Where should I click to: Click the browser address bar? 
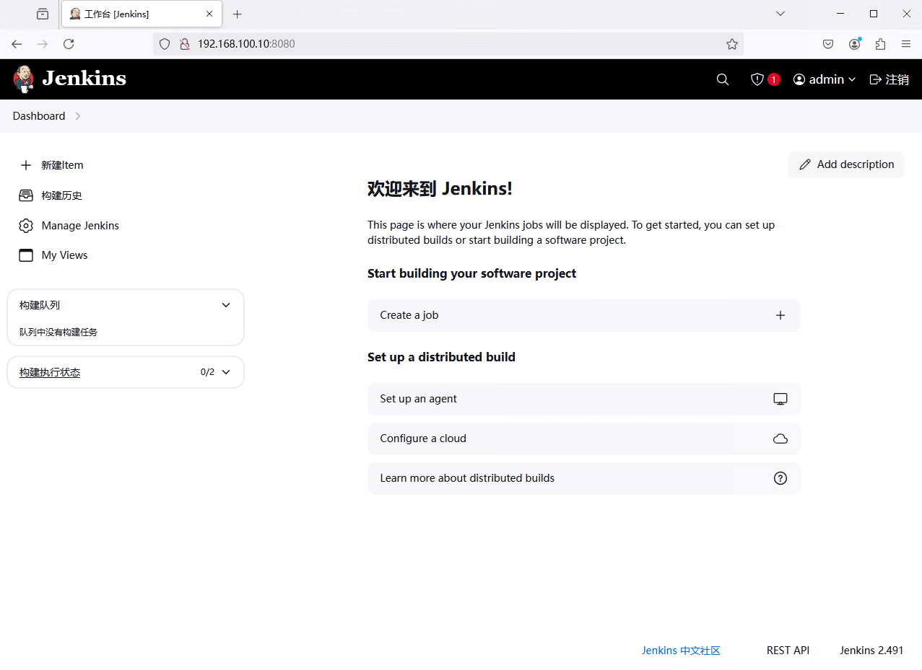448,44
